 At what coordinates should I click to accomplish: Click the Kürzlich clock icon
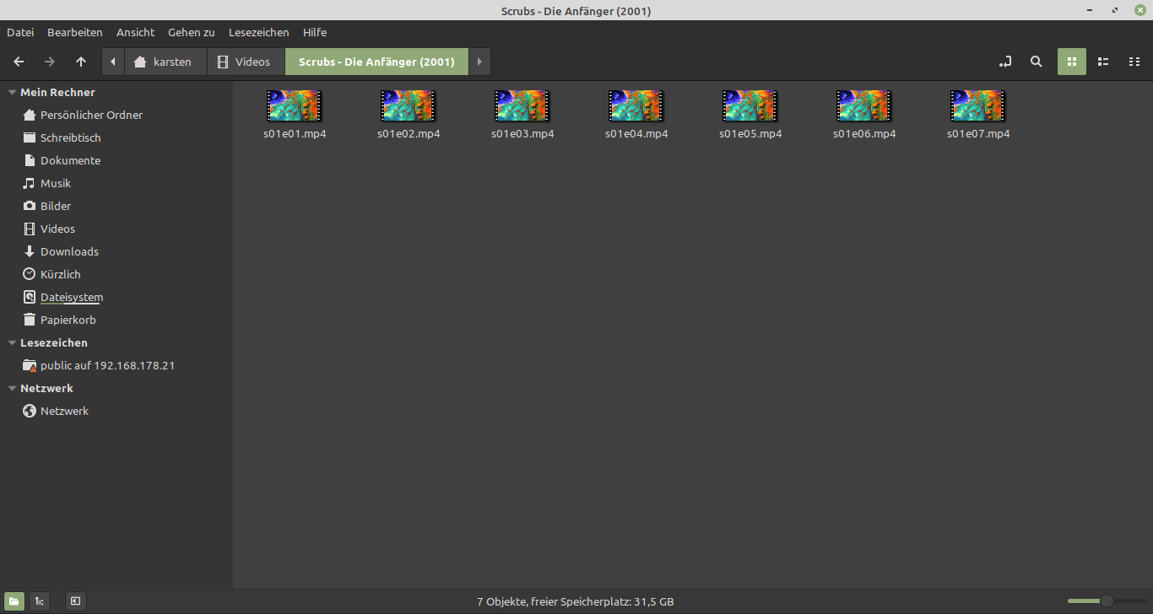click(30, 274)
